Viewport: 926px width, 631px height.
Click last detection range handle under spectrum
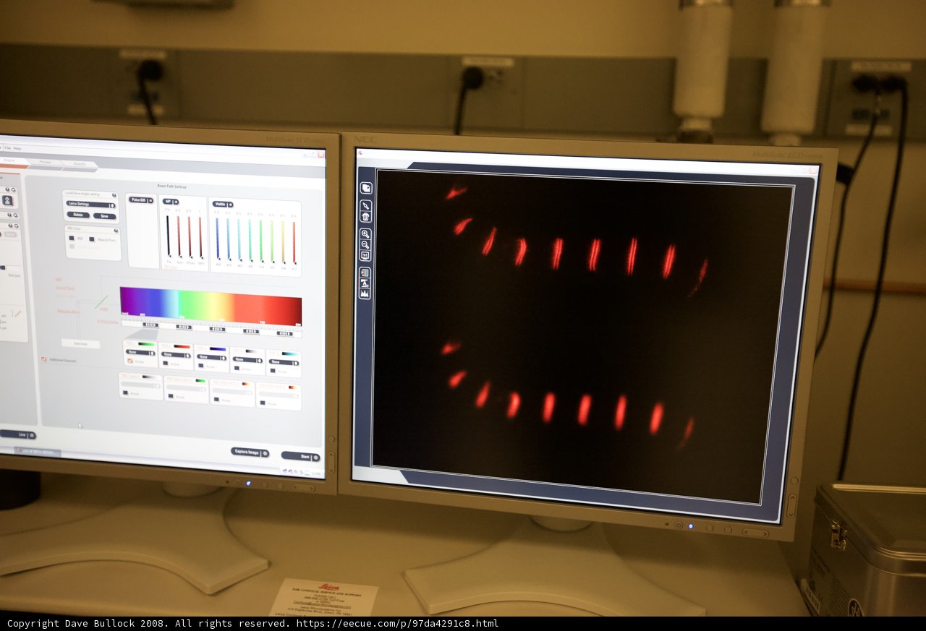pyautogui.click(x=284, y=334)
